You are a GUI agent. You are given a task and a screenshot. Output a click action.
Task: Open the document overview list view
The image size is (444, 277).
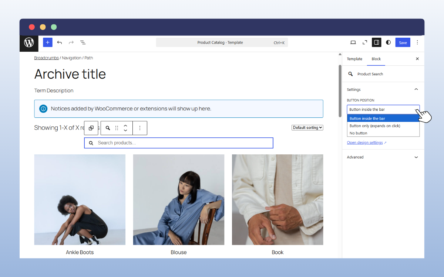click(x=83, y=42)
